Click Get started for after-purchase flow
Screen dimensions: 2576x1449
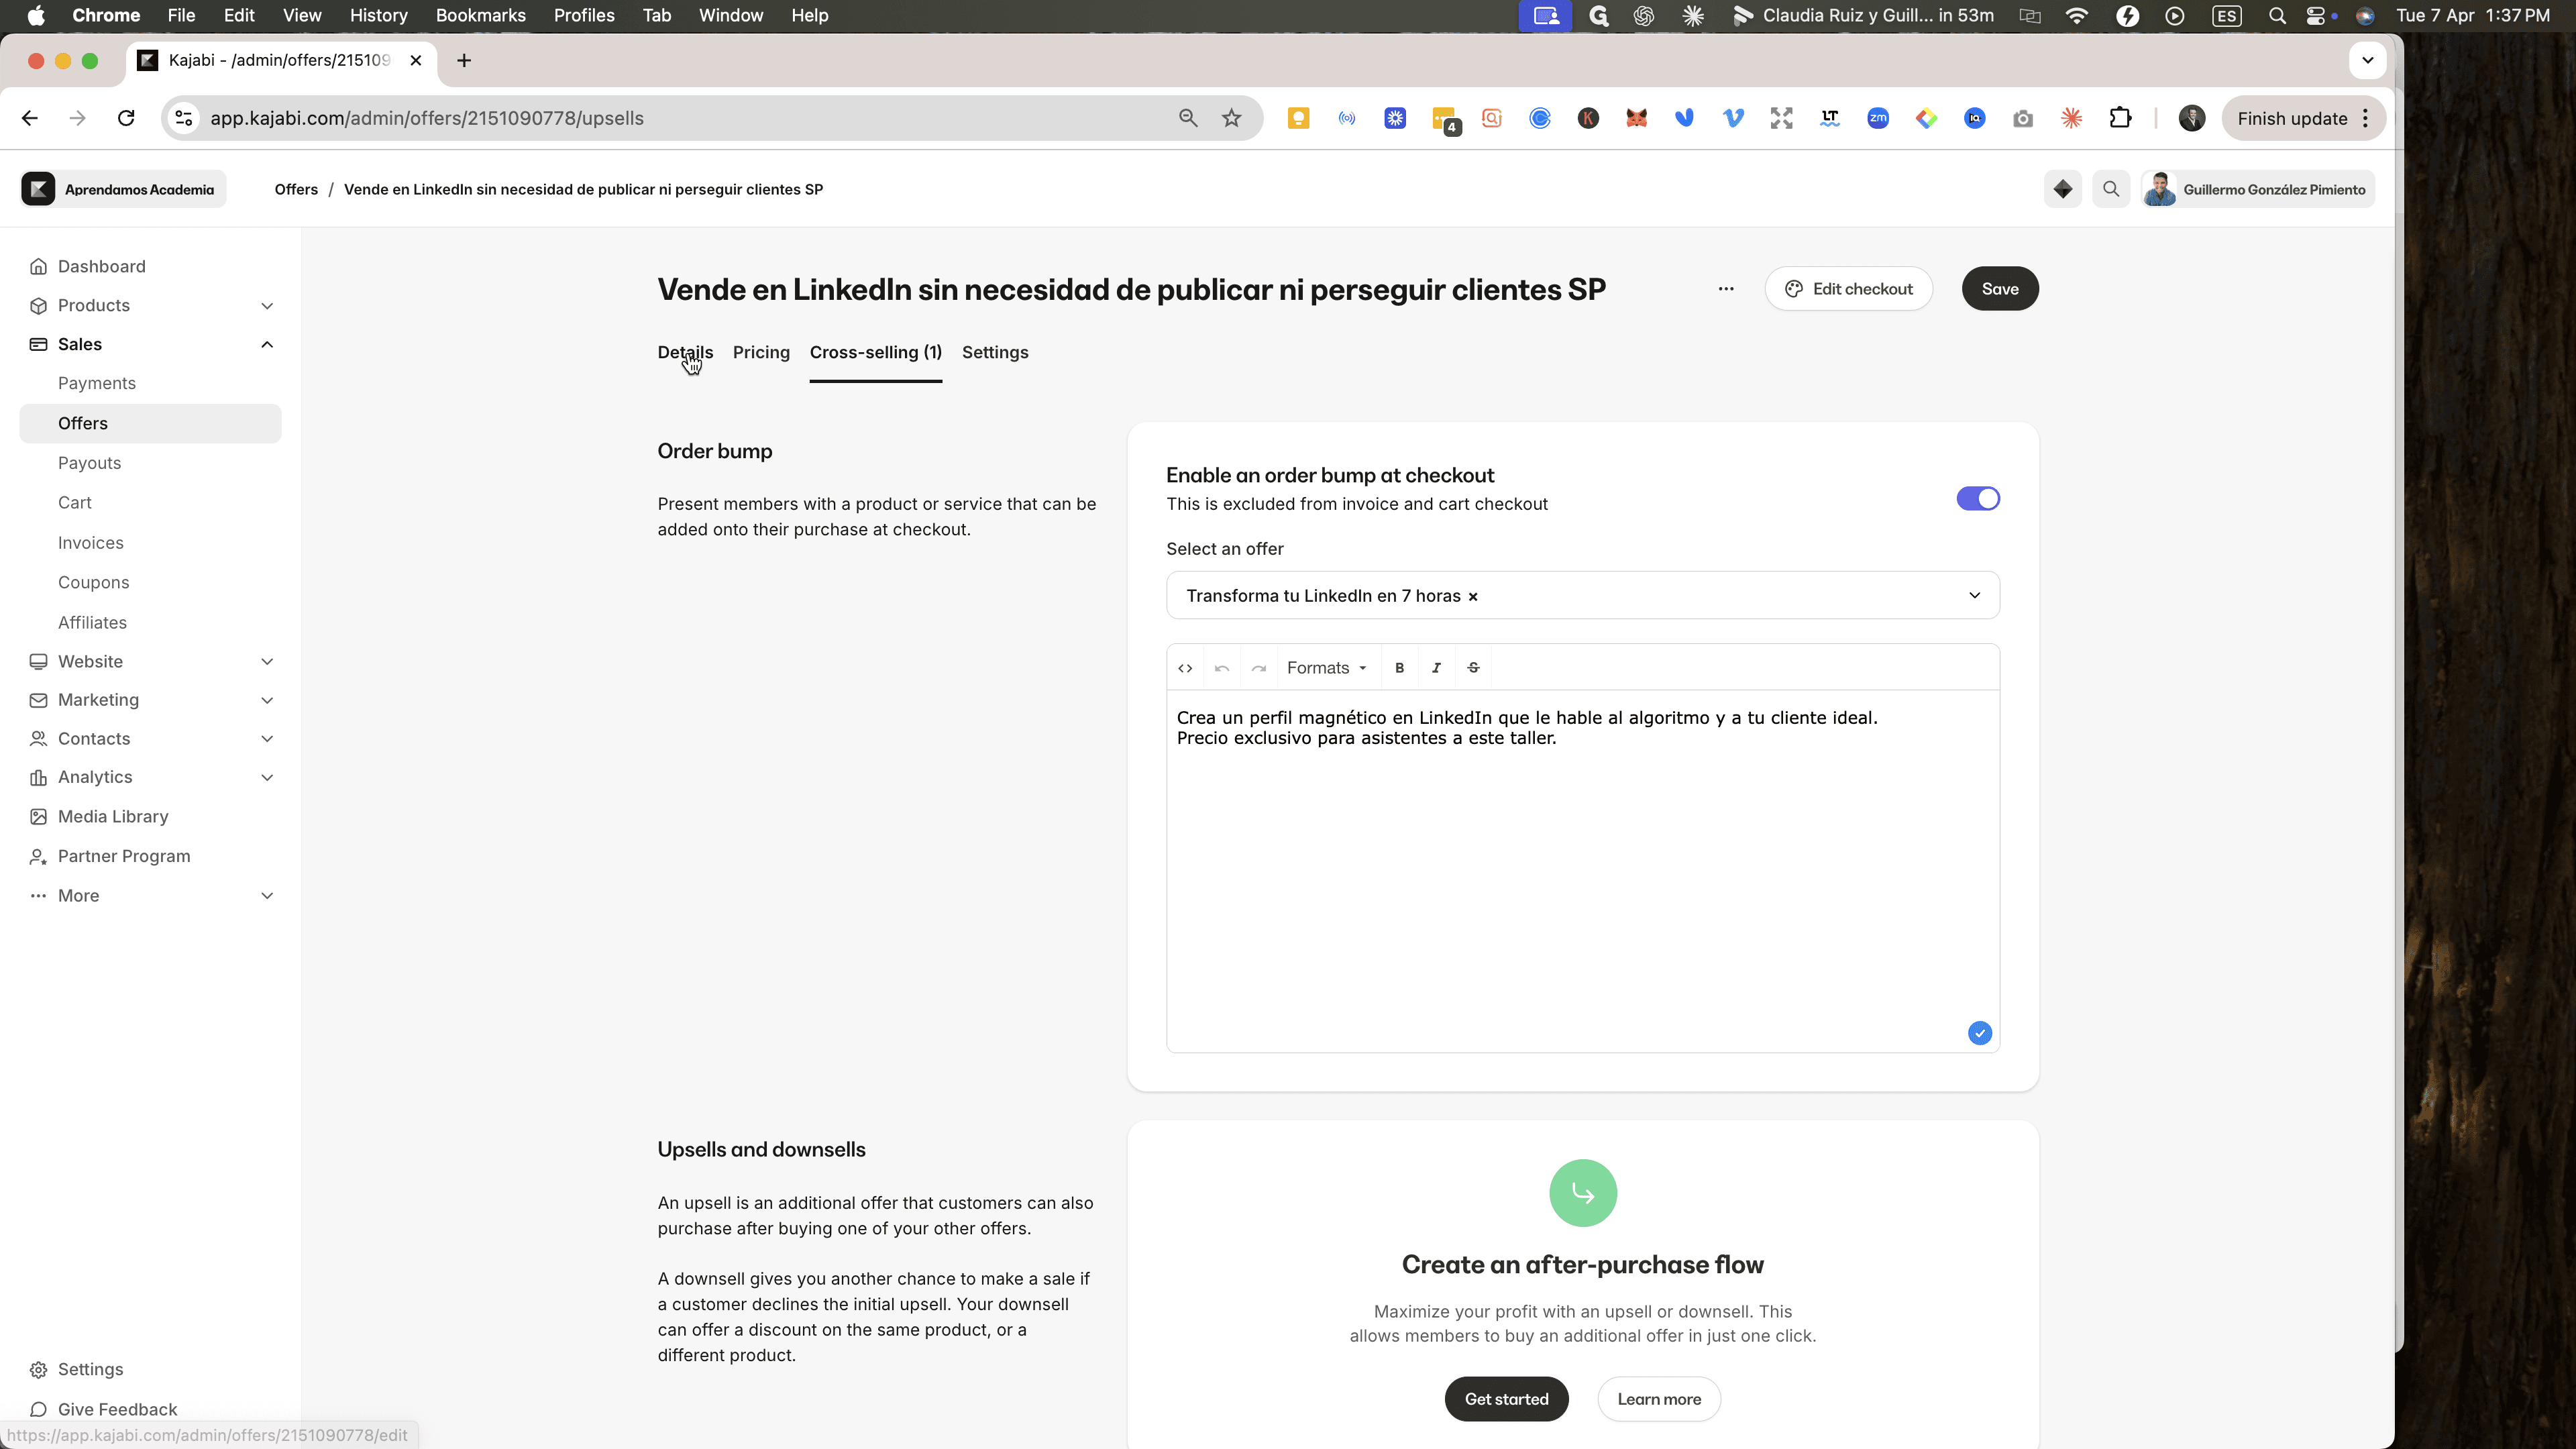point(1506,1399)
